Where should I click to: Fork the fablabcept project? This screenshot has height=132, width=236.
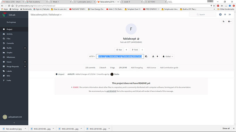135,50
